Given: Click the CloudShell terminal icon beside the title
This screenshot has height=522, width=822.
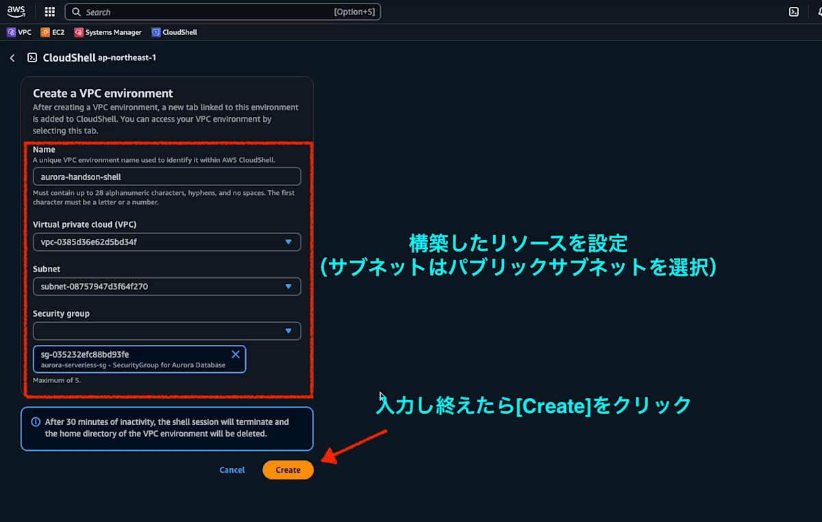Looking at the screenshot, I should click(32, 58).
